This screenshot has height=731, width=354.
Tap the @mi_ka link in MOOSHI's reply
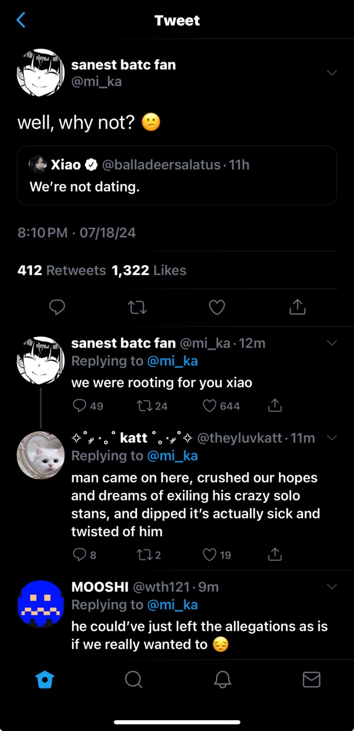[172, 605]
